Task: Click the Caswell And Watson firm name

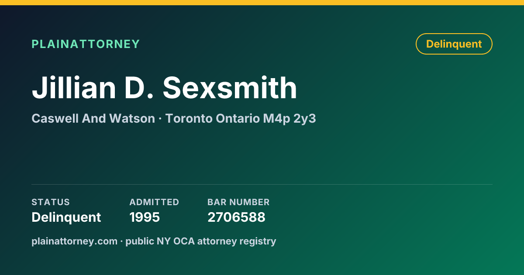Action: point(93,118)
